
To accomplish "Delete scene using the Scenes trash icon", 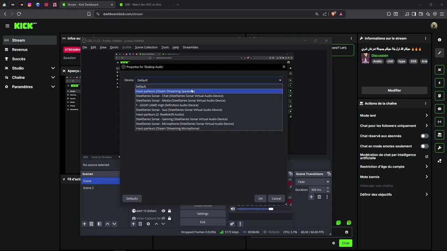I will (x=91, y=224).
